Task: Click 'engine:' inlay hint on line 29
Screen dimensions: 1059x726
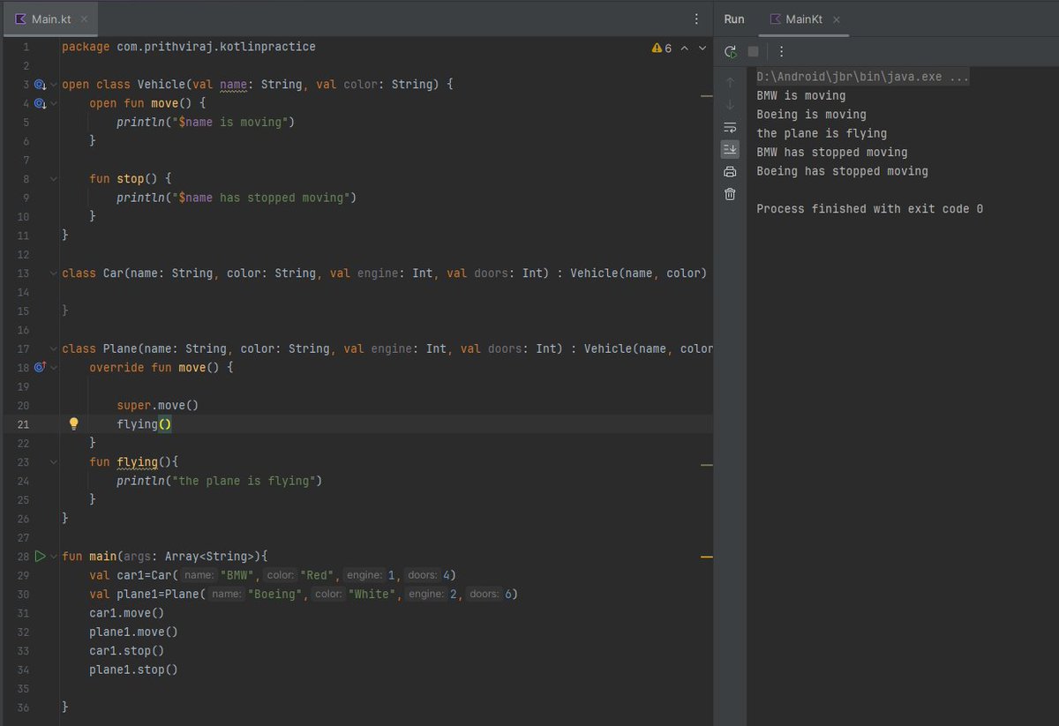Action: (364, 575)
